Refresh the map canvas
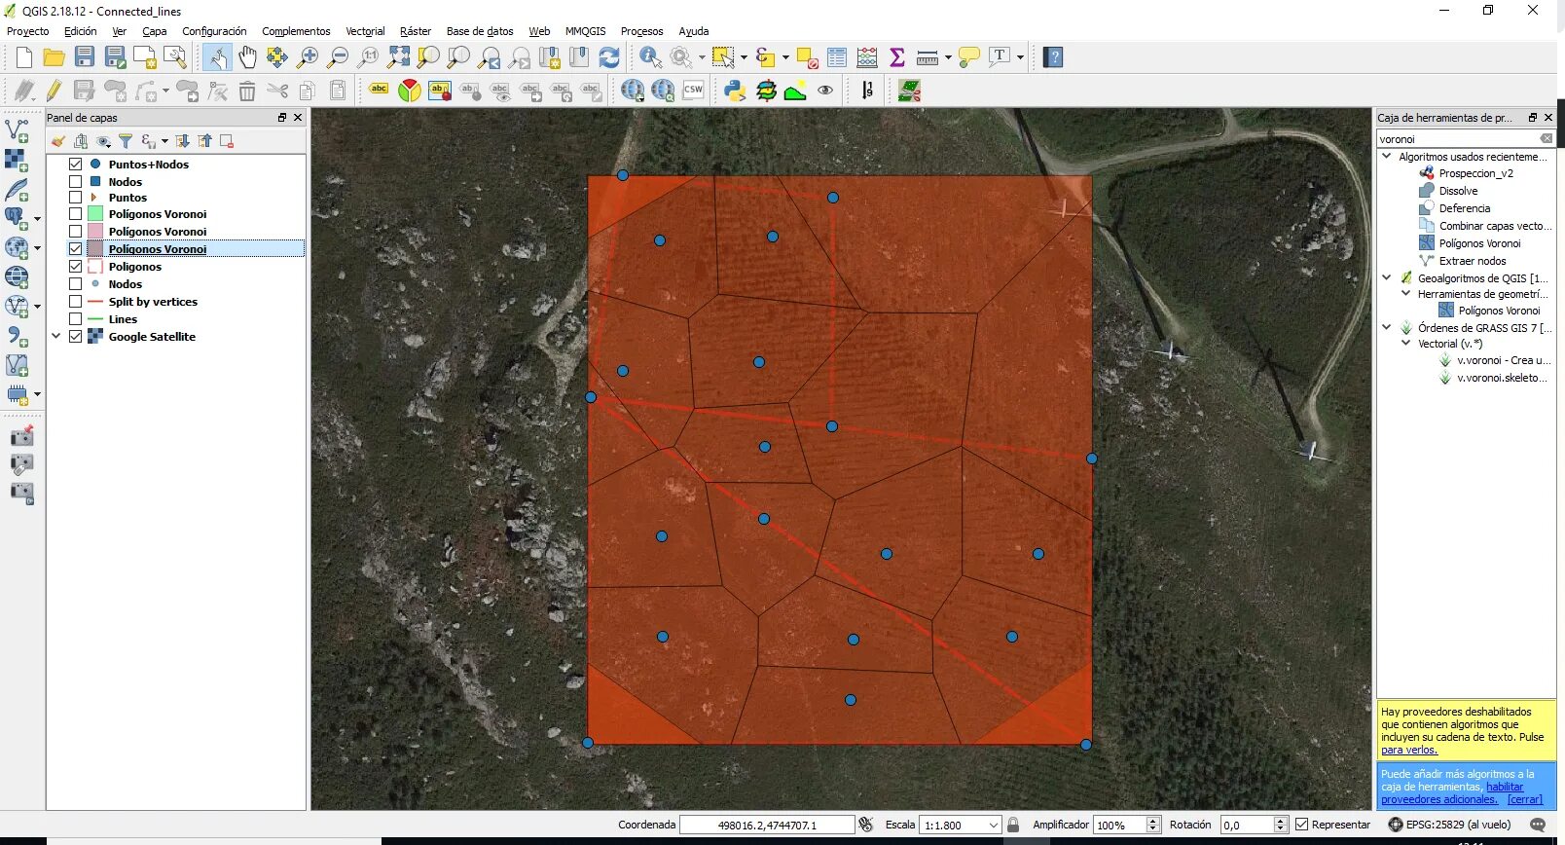This screenshot has height=845, width=1565. coord(609,57)
